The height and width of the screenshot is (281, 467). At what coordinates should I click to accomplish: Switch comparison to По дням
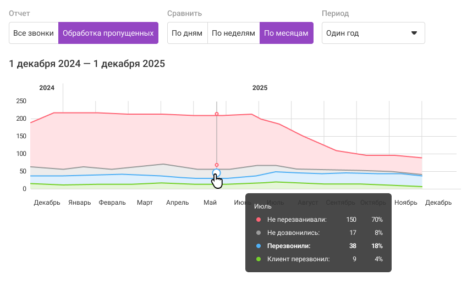pyautogui.click(x=188, y=33)
